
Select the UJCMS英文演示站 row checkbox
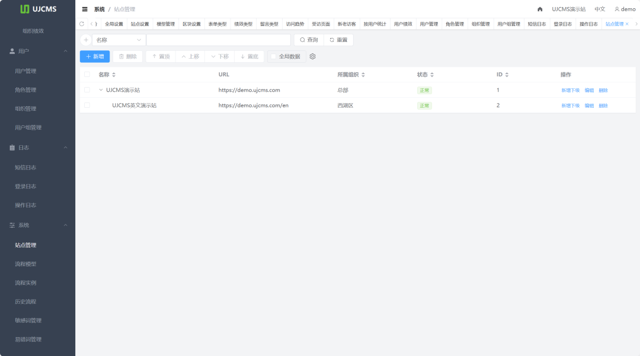[x=87, y=105]
